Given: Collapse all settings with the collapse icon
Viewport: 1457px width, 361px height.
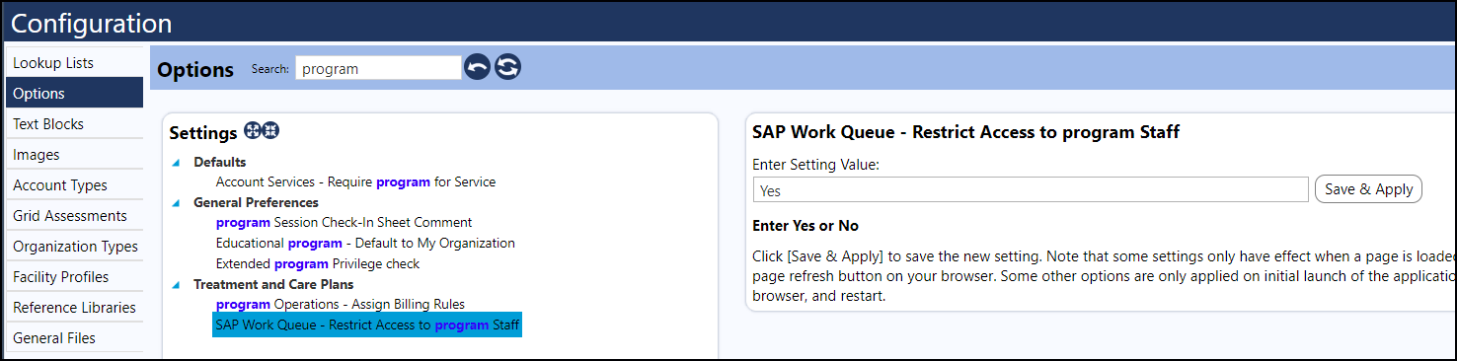Looking at the screenshot, I should click(271, 131).
